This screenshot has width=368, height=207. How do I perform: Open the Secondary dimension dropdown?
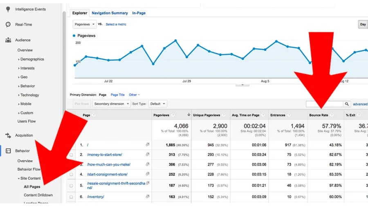112,104
